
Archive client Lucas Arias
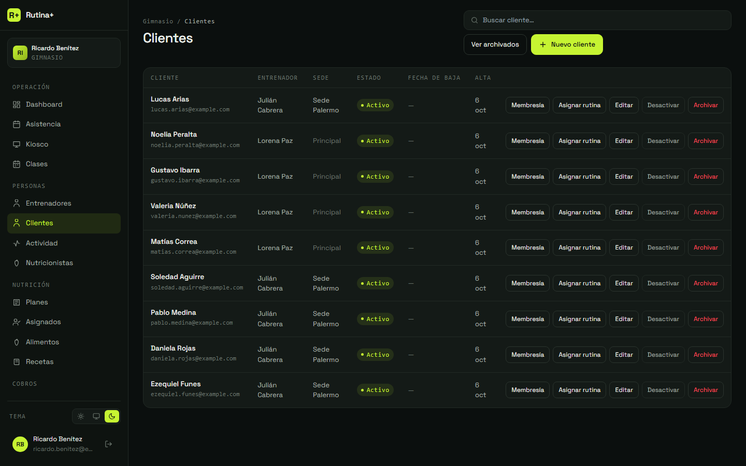click(x=706, y=105)
